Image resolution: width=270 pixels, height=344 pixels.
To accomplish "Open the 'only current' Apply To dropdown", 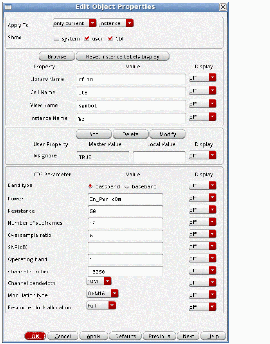I will coord(75,23).
